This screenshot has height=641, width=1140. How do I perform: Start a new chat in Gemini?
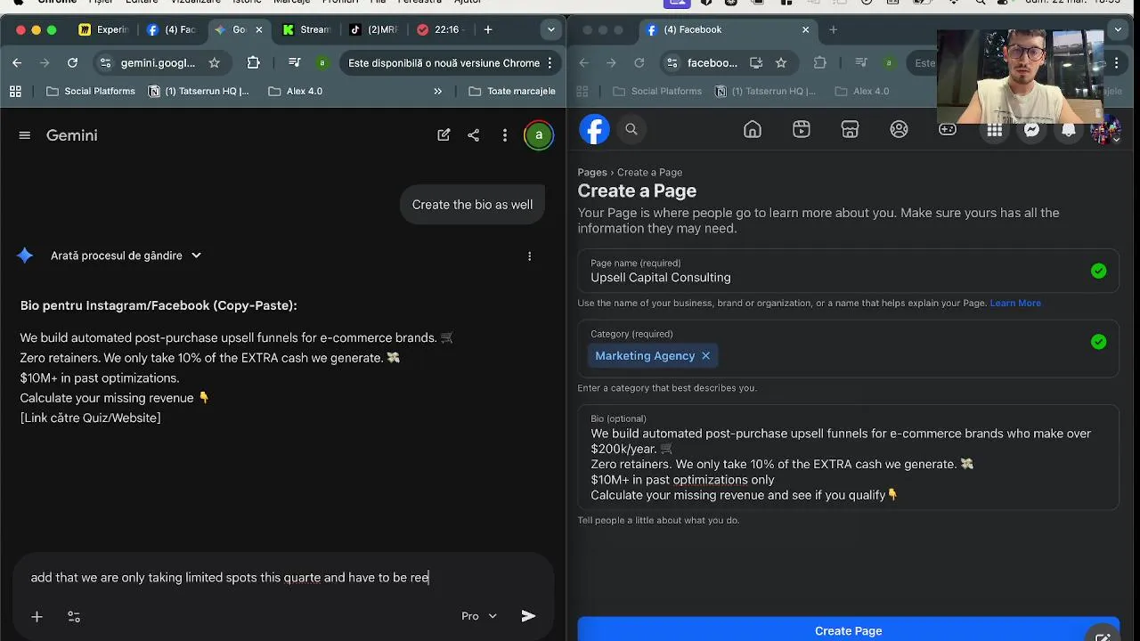point(444,135)
